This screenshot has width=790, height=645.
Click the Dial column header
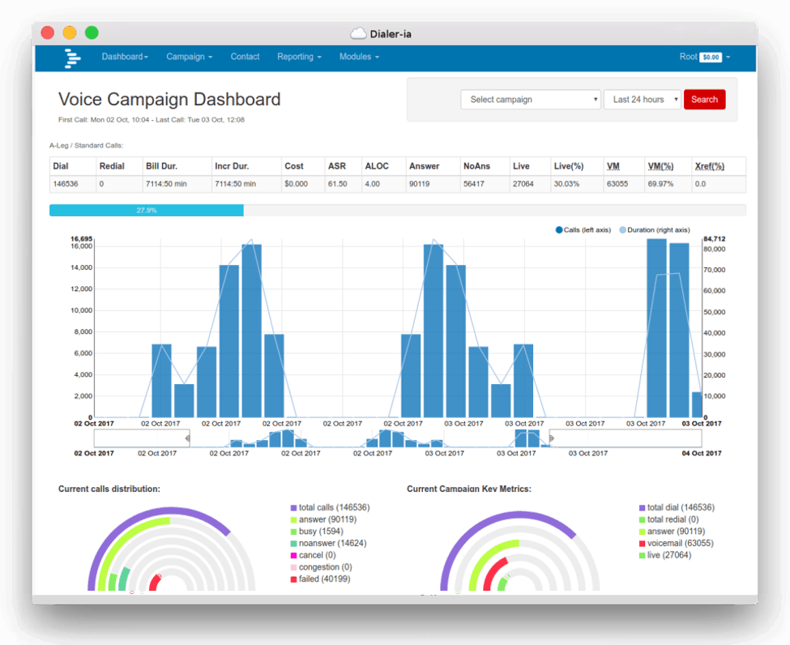pos(61,166)
